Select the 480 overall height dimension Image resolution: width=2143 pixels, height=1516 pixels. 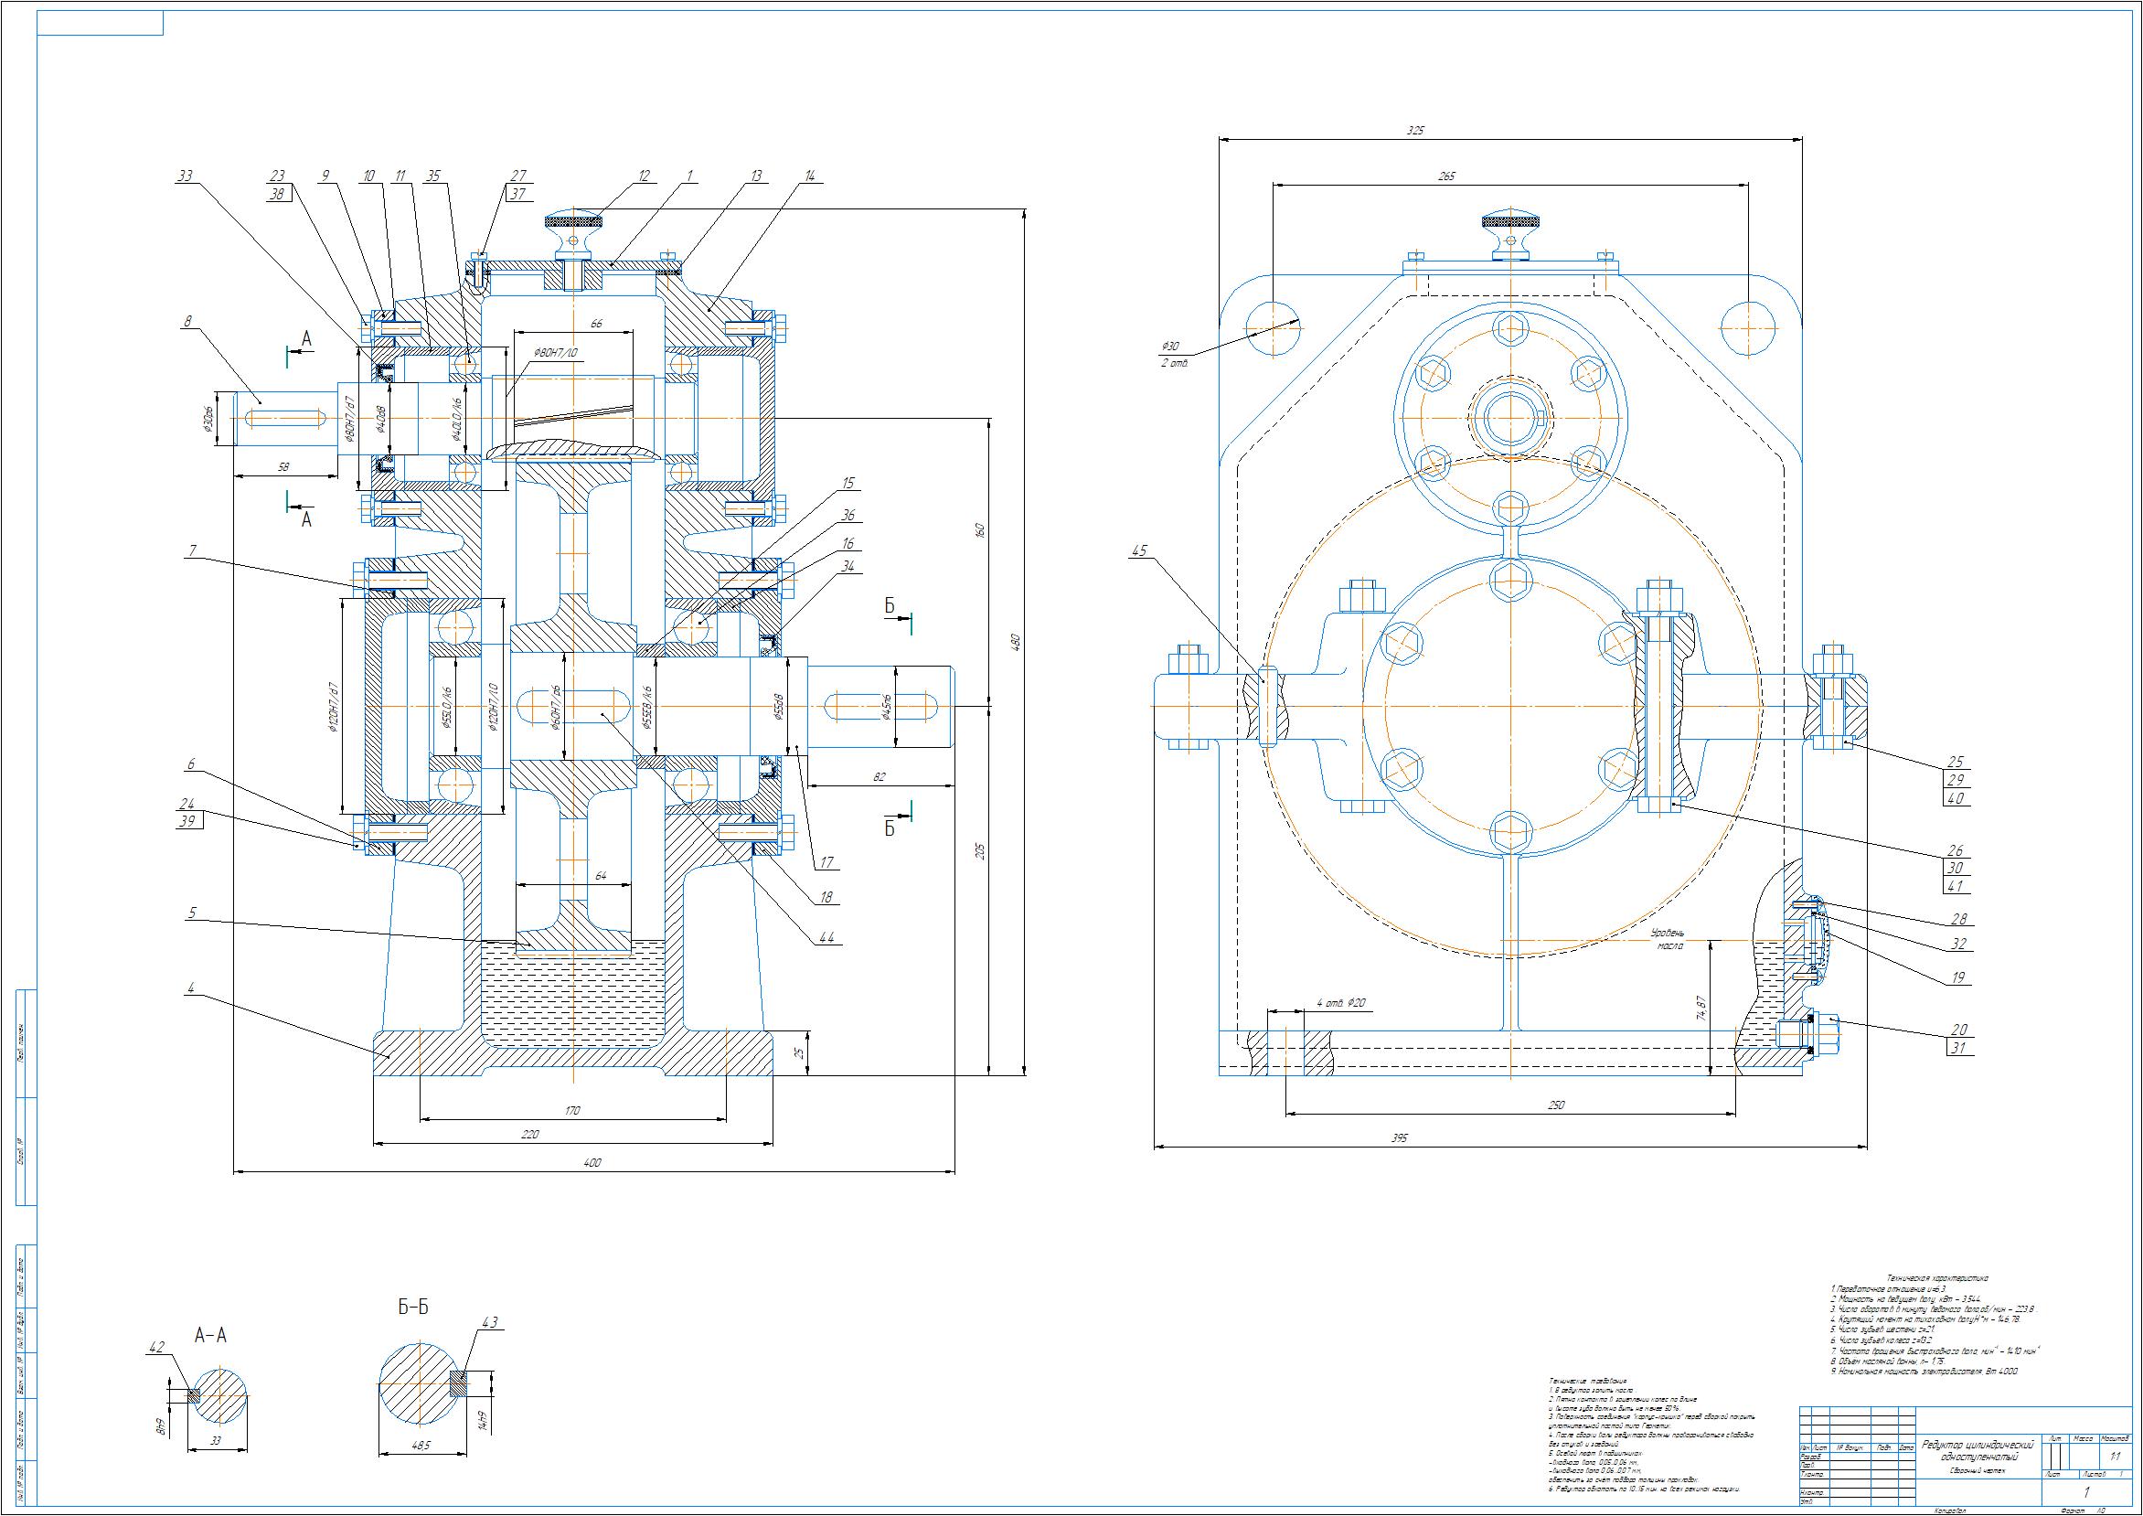click(x=1018, y=642)
